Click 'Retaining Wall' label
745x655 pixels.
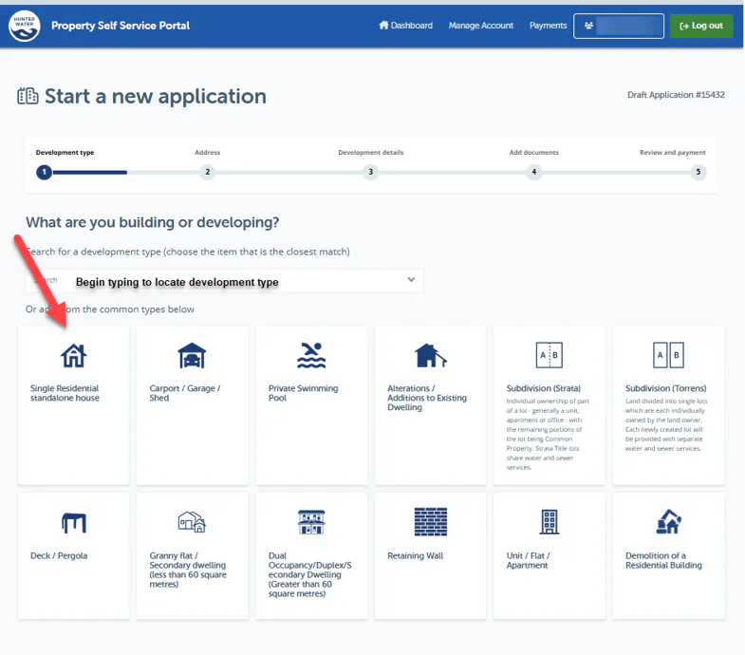coord(416,555)
